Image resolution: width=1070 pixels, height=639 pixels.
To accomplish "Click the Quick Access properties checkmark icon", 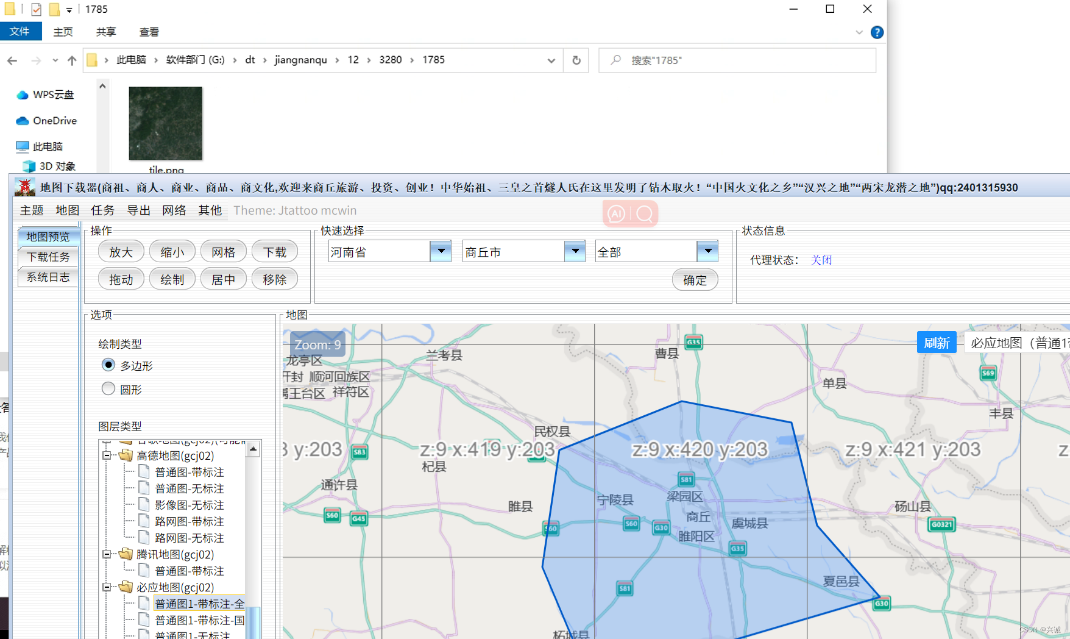I will coord(36,9).
